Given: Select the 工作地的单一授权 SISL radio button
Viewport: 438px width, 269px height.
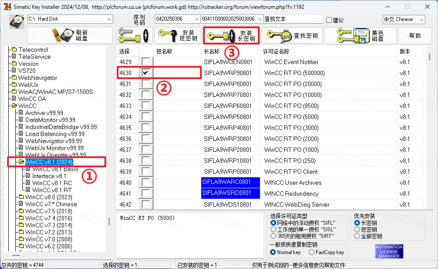Looking at the screenshot, I should point(273,229).
